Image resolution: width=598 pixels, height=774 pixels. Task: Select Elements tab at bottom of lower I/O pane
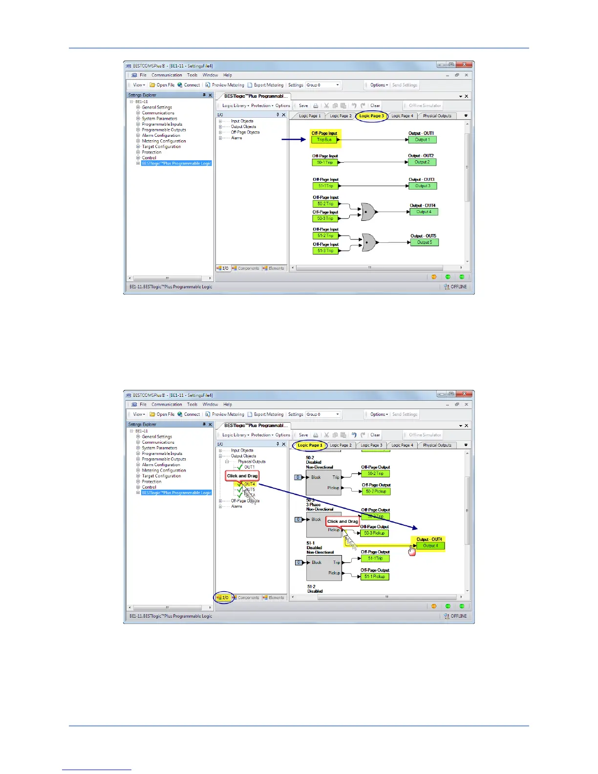tap(274, 598)
